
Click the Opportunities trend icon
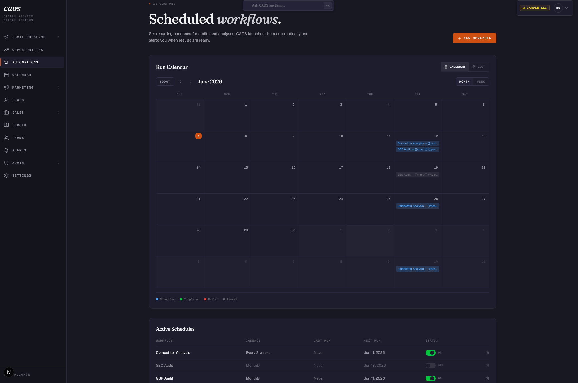(x=6, y=50)
